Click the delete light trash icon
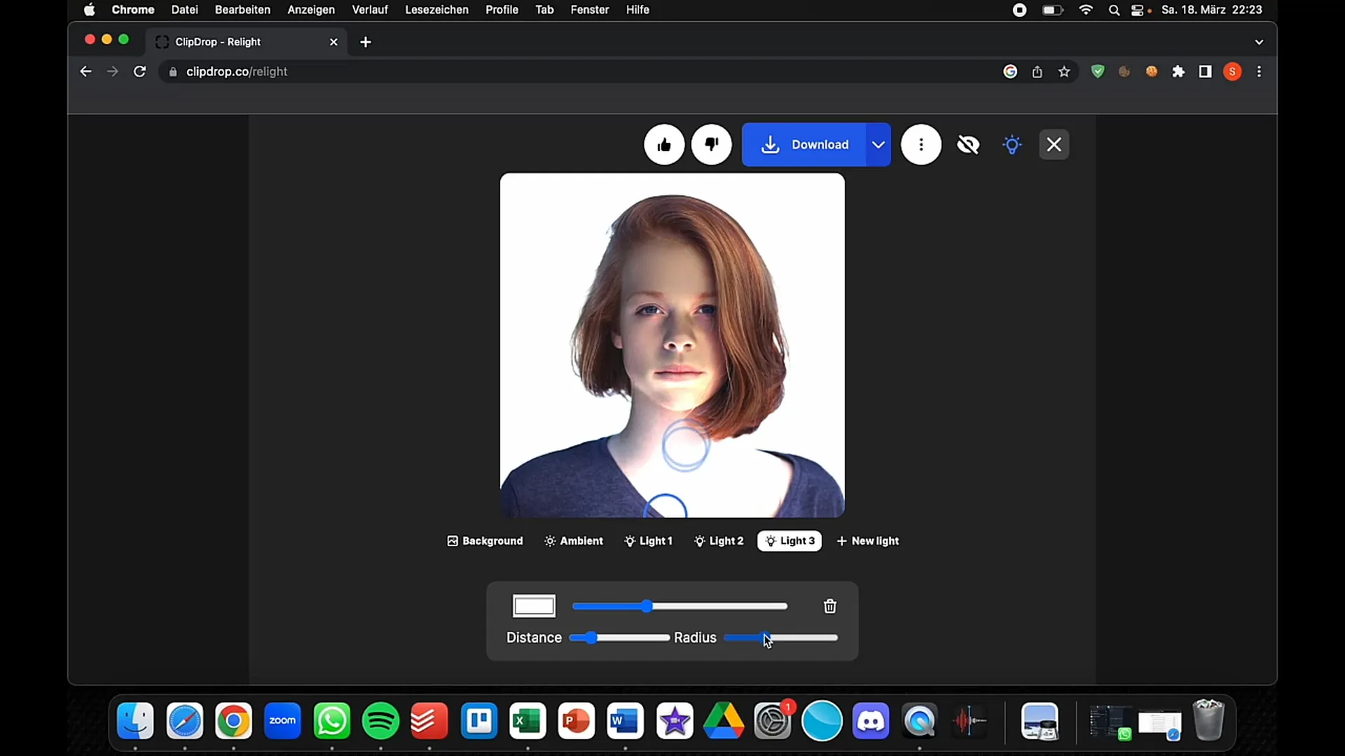The image size is (1345, 756). (829, 606)
